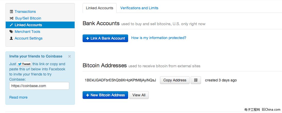The height and width of the screenshot is (113, 282).
Task: Go to Buy/Sell Bitcoin
Action: coord(28,18)
